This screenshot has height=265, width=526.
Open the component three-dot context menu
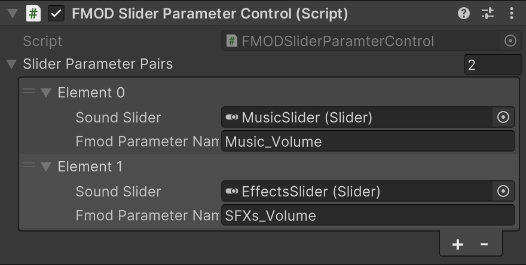[512, 13]
